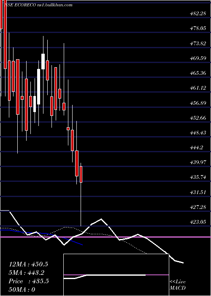211x296 pixels.
Task: Click the <<Live MACD label
Action: 178,285
